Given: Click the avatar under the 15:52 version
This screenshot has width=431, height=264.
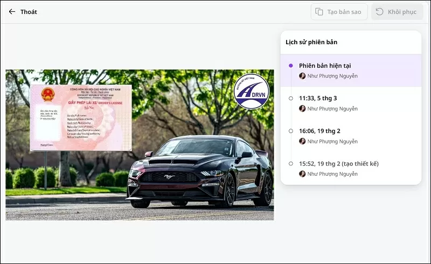Looking at the screenshot, I should [302, 174].
